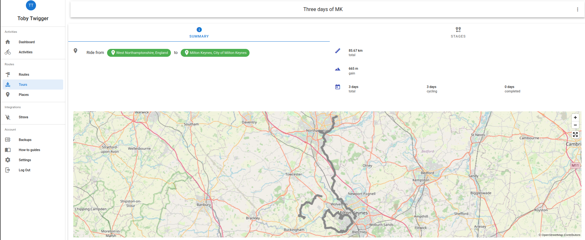Click the Settings gear icon
The height and width of the screenshot is (240, 585).
click(8, 160)
